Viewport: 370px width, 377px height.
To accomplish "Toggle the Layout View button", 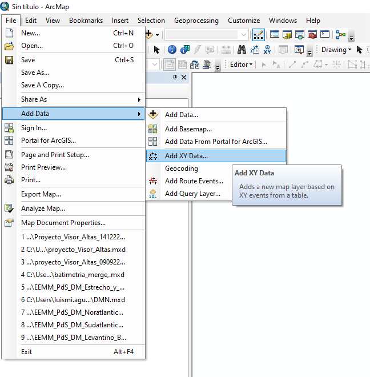I will pos(170,65).
